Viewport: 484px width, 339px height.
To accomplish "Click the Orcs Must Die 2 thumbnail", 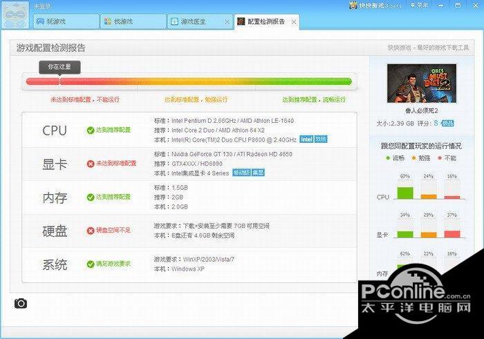I will click(422, 84).
